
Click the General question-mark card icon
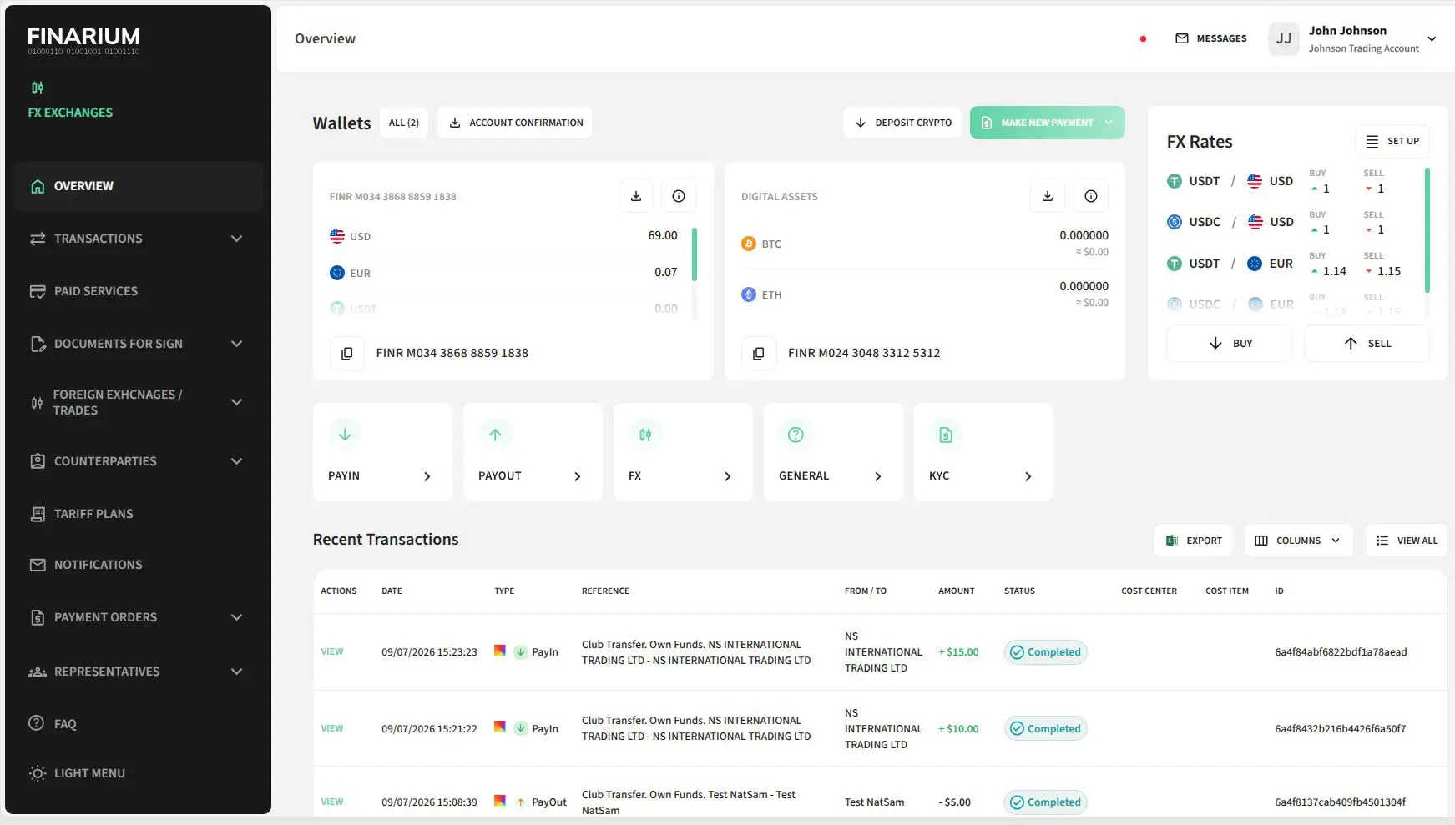[x=796, y=435]
